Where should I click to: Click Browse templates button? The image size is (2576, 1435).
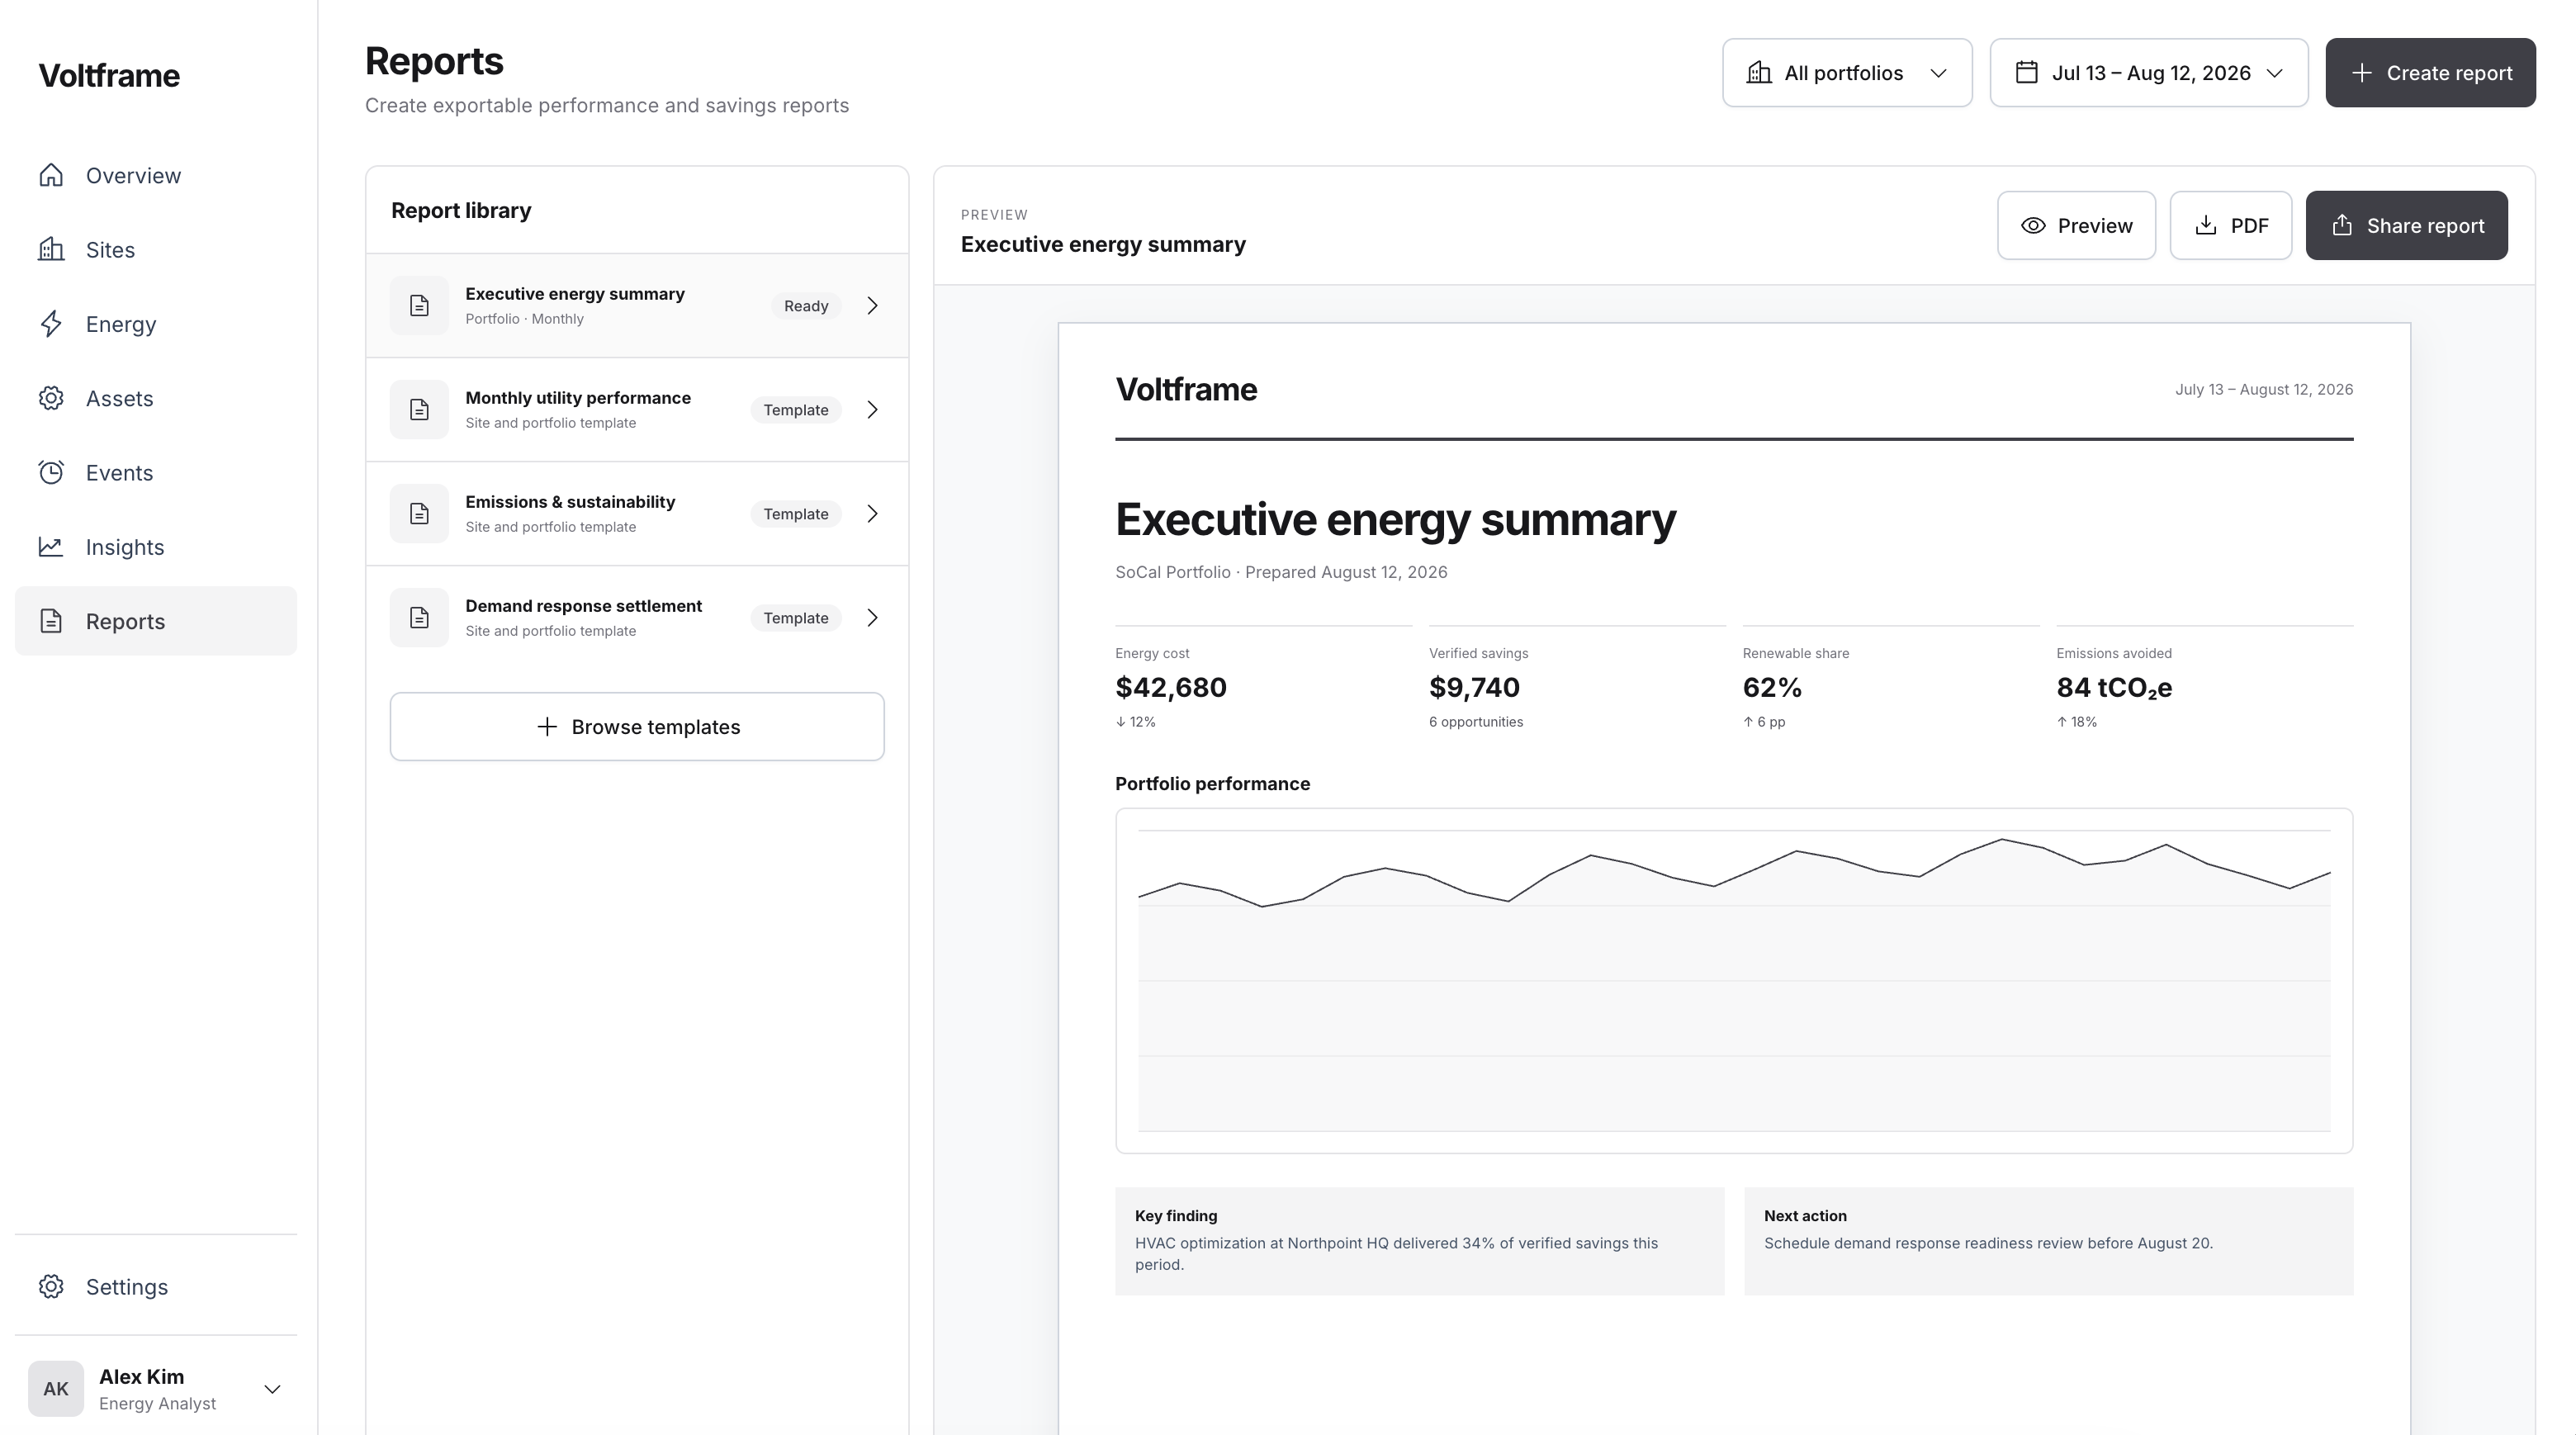pyautogui.click(x=637, y=726)
